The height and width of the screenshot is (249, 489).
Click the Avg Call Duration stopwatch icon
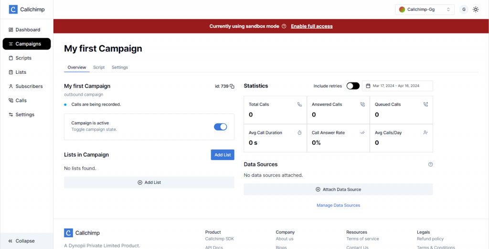click(300, 133)
